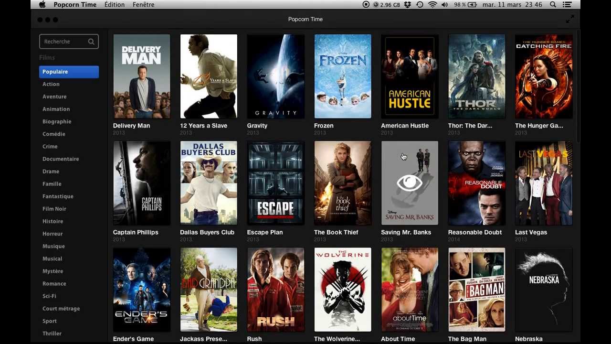This screenshot has width=611, height=344.
Task: Open the Dropbox menu bar icon
Action: (407, 5)
